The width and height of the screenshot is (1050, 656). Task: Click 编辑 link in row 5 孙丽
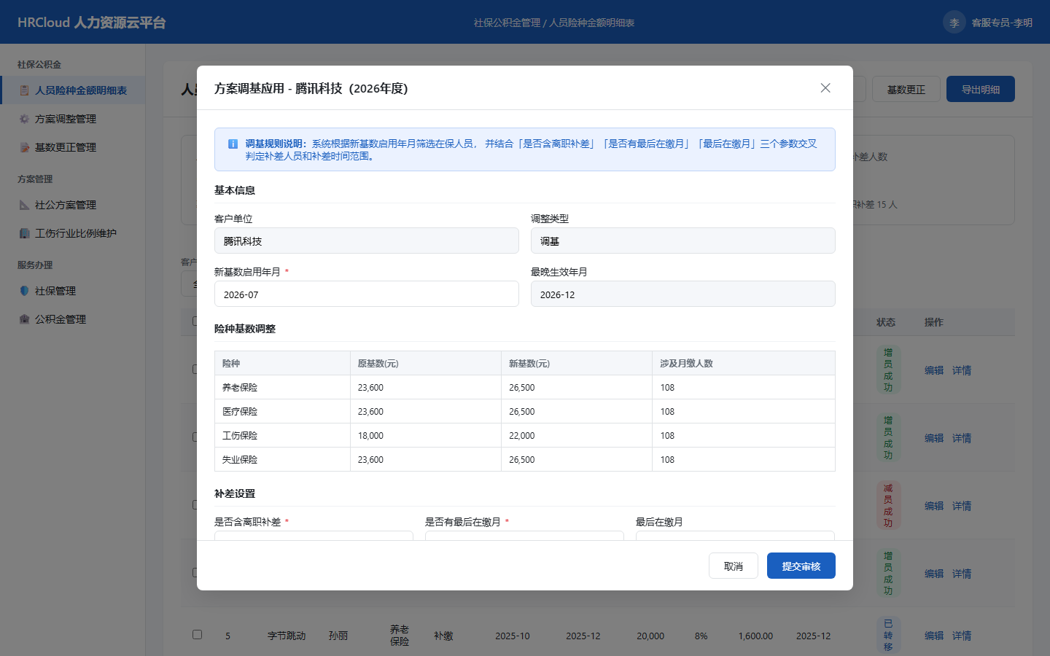[934, 636]
